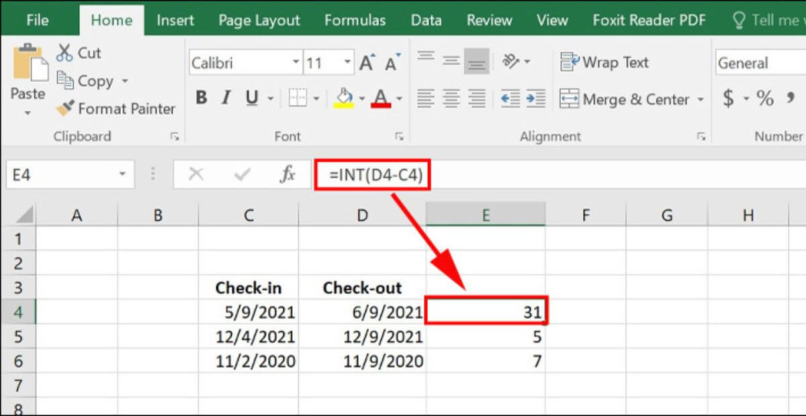
Task: Select row header 4
Action: [x=18, y=313]
